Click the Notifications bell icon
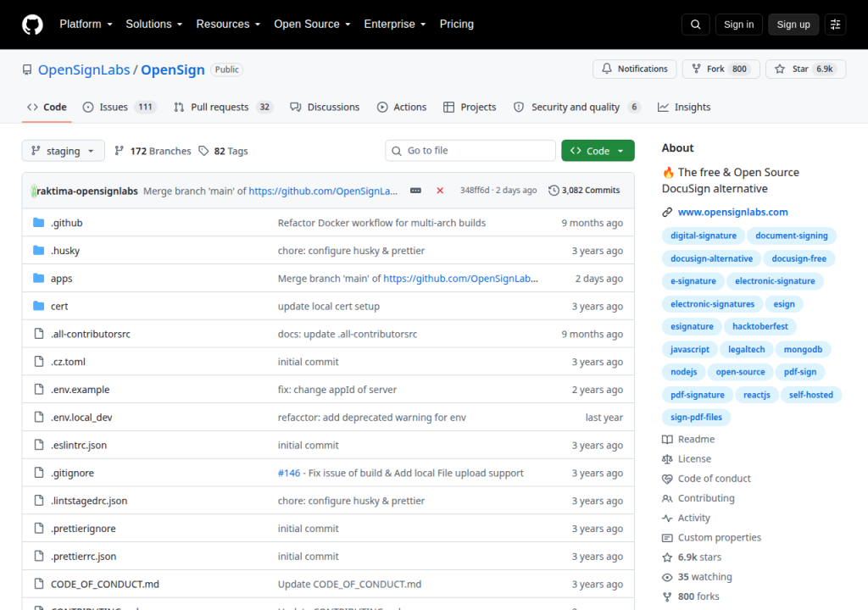Screen dimensions: 868x610 click(607, 69)
